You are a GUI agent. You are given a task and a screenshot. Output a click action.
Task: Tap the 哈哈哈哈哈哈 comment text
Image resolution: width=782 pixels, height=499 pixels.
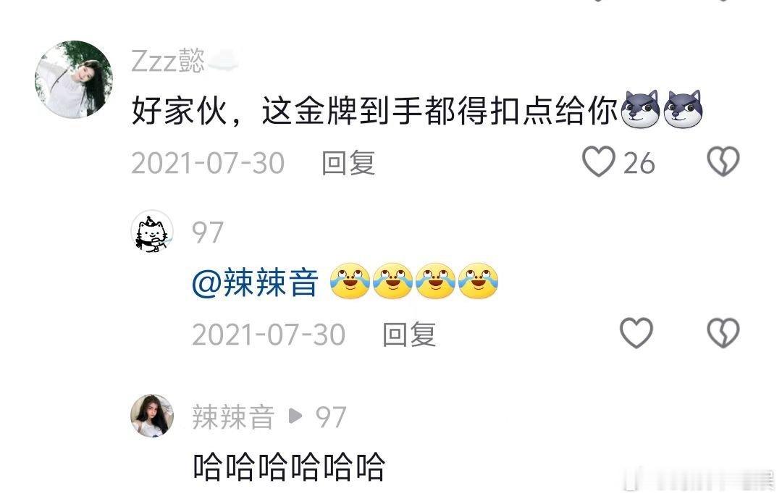click(289, 466)
